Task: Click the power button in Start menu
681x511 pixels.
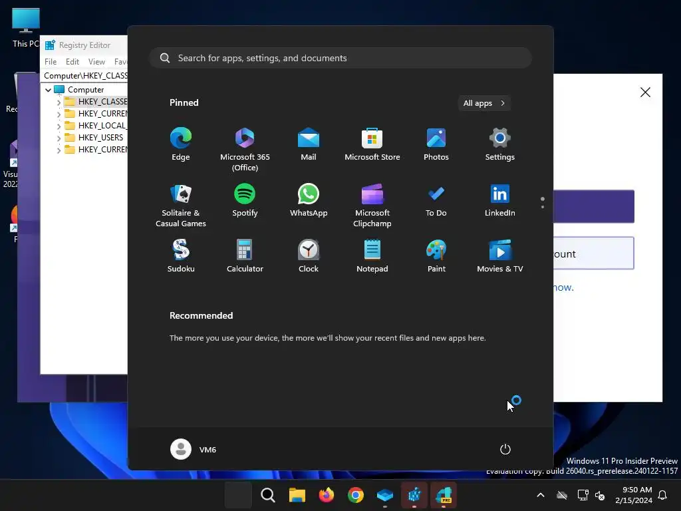Action: click(x=505, y=449)
